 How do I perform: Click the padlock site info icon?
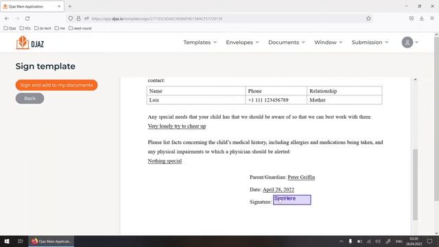[x=79, y=19]
